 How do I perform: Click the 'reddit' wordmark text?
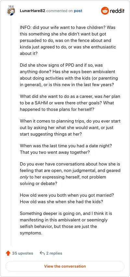pos(117,11)
